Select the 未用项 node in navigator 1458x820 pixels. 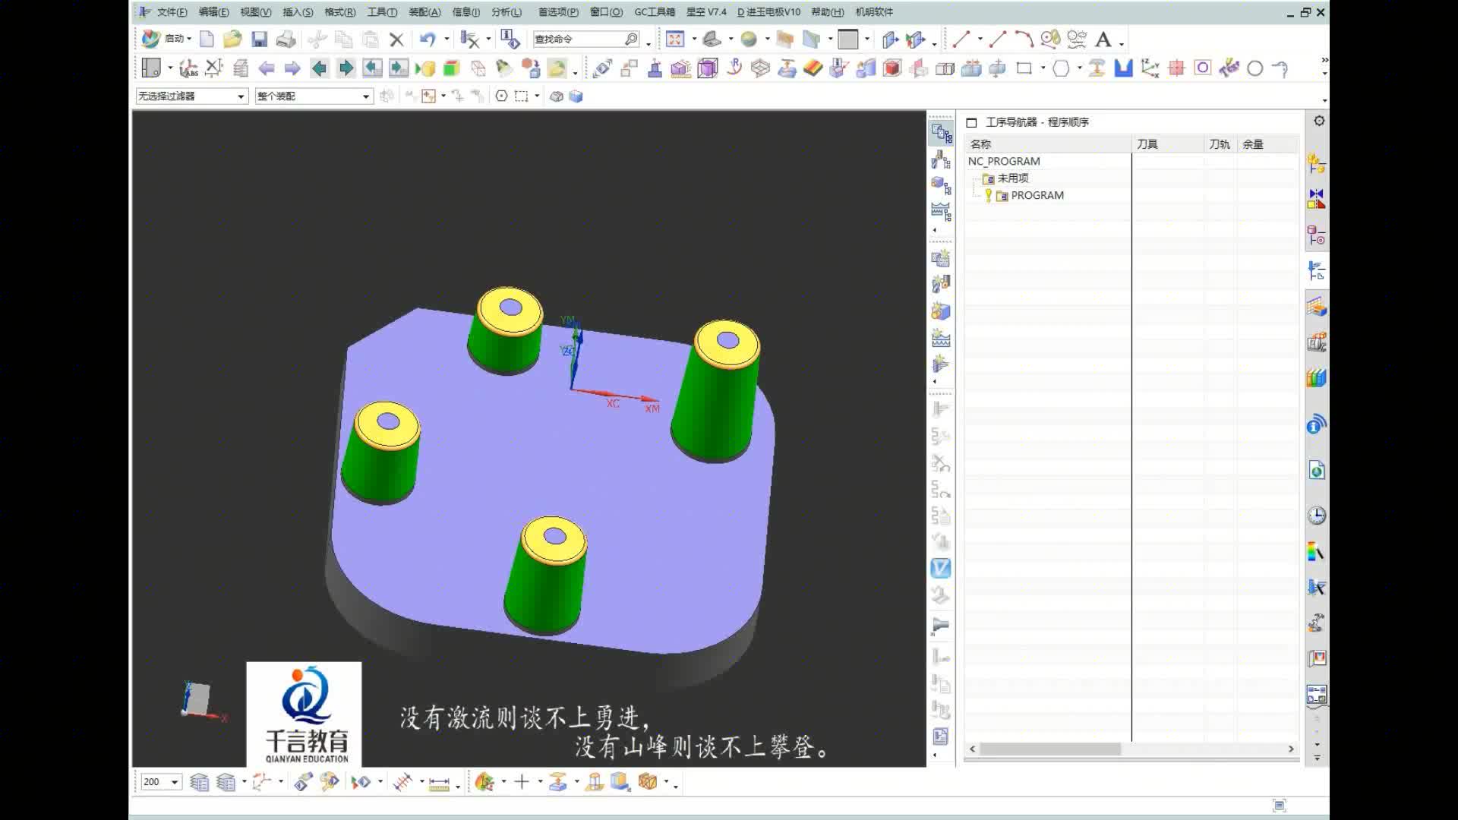[x=1013, y=178]
